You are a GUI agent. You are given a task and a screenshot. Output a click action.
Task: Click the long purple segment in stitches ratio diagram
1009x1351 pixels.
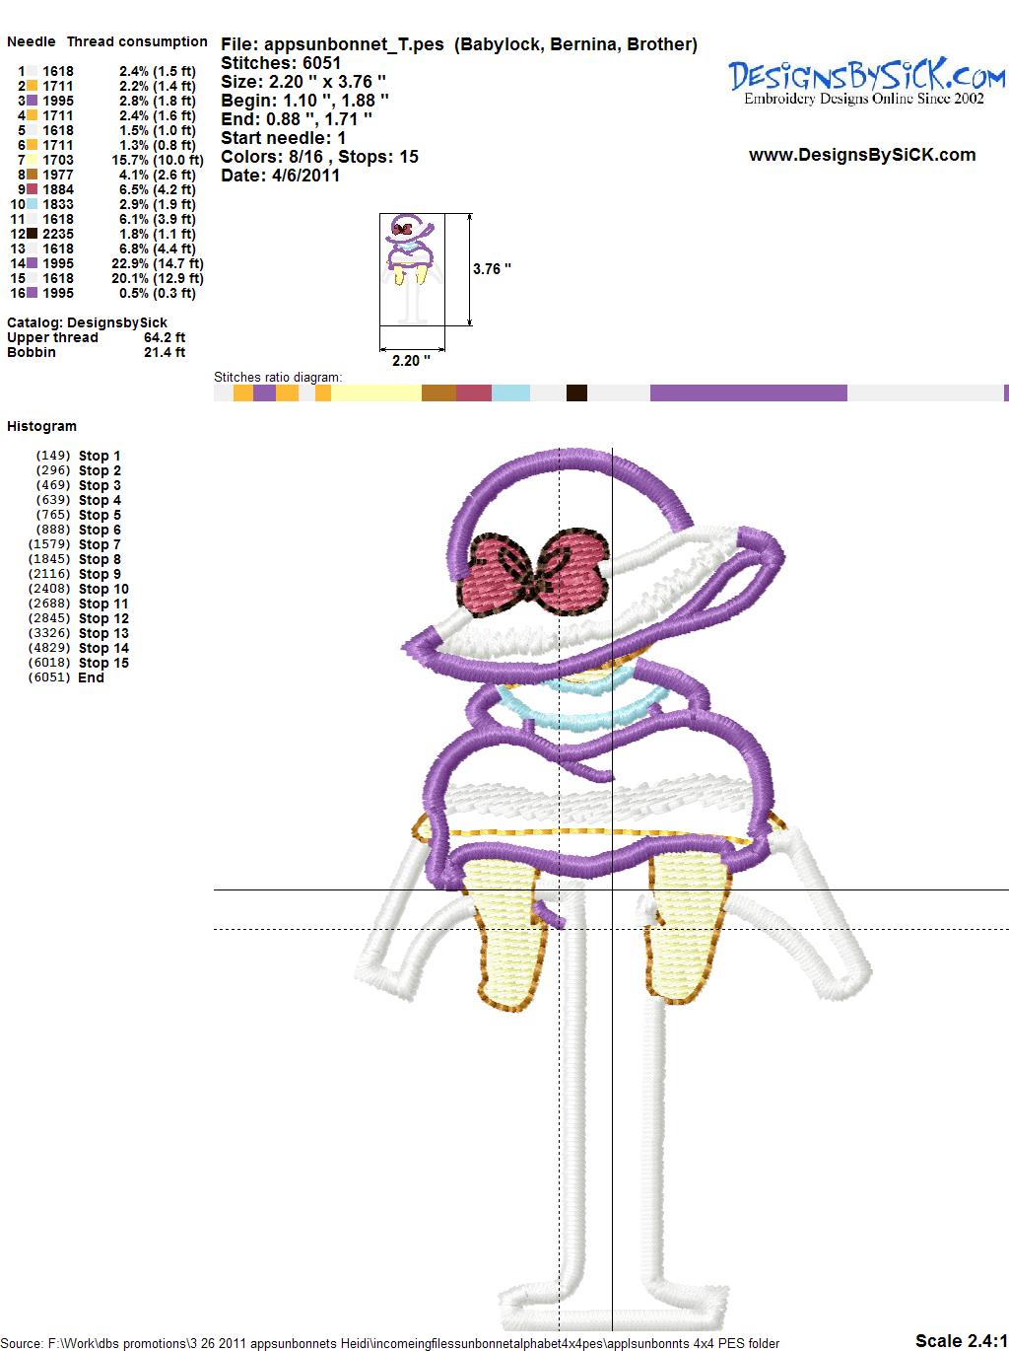(748, 393)
